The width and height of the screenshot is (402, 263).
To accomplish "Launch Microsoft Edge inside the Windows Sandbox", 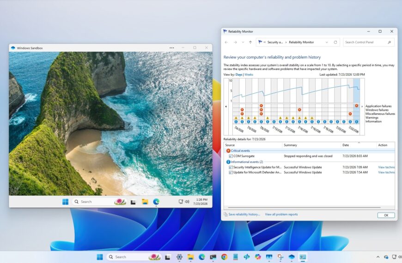I will (156, 202).
